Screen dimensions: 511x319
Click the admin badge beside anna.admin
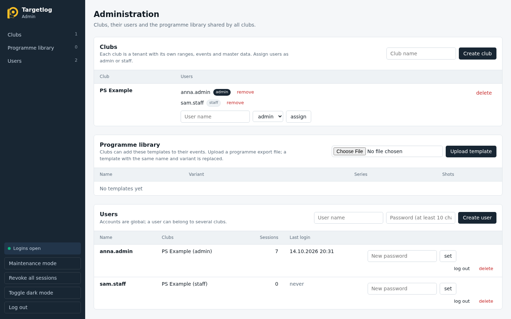tap(222, 92)
